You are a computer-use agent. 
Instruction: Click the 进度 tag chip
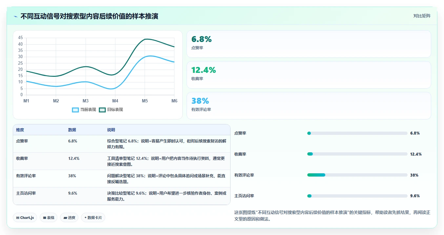click(x=69, y=218)
